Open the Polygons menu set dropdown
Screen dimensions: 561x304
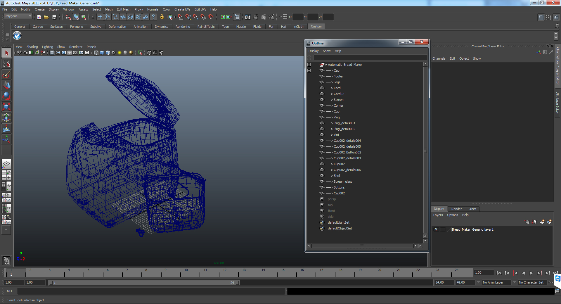pos(18,16)
